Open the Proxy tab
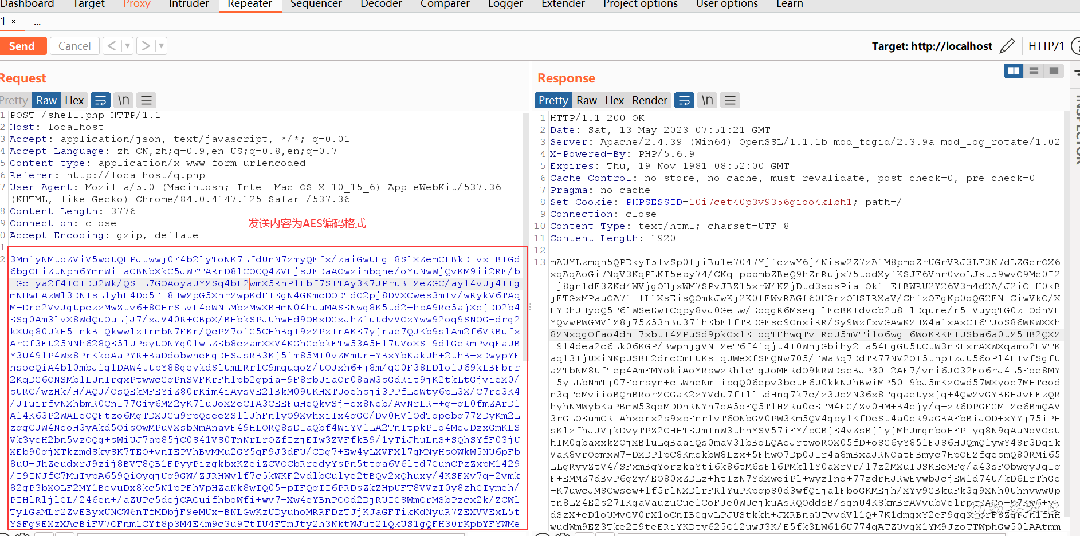 click(x=136, y=4)
